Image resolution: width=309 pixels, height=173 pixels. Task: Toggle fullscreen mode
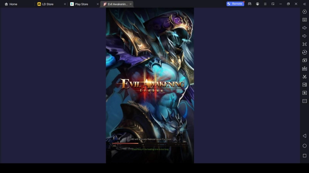point(304,44)
